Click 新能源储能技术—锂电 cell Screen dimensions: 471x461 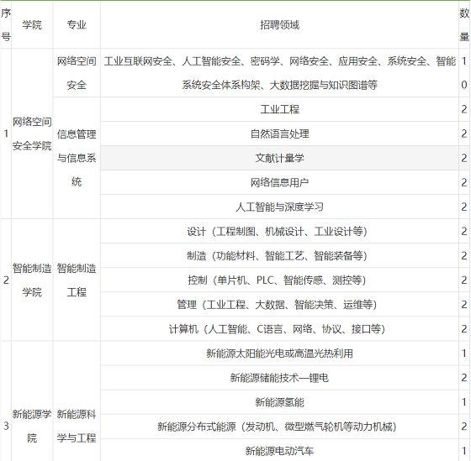point(279,378)
